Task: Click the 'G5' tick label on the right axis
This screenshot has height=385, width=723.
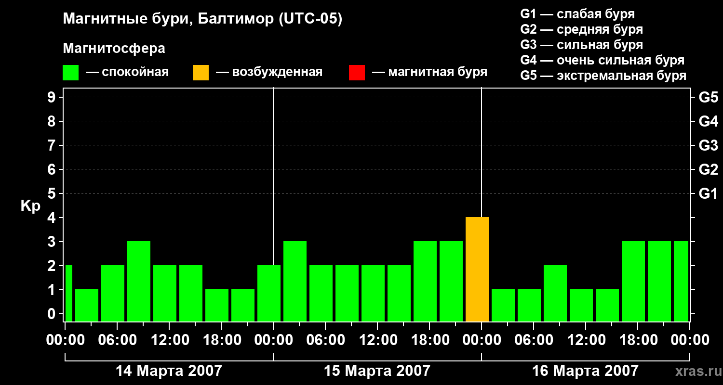Action: [x=709, y=97]
